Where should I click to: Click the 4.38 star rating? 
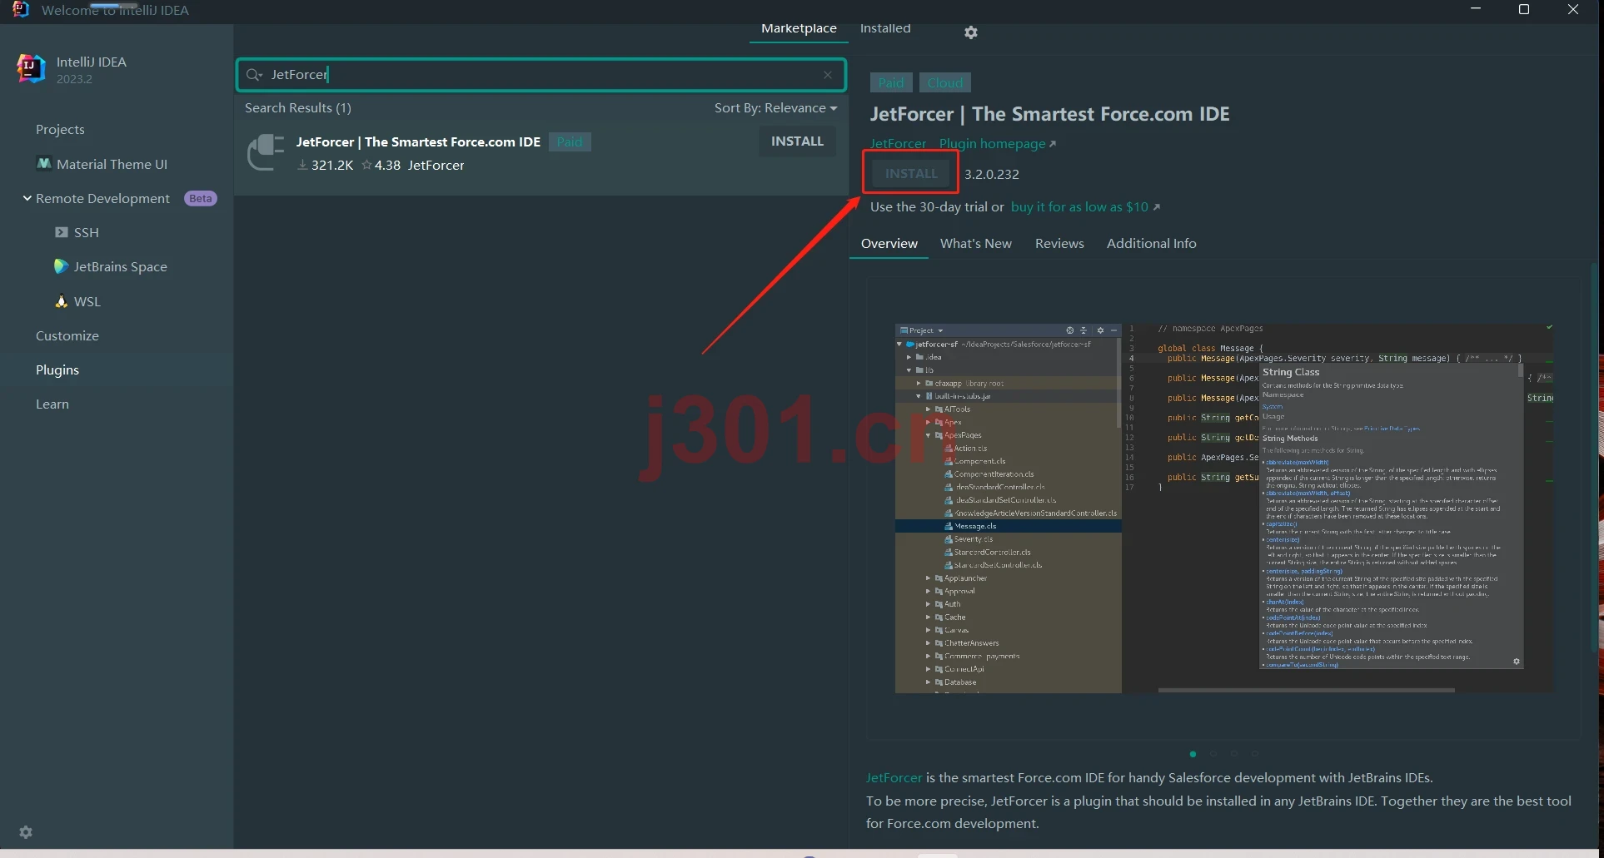click(x=381, y=166)
